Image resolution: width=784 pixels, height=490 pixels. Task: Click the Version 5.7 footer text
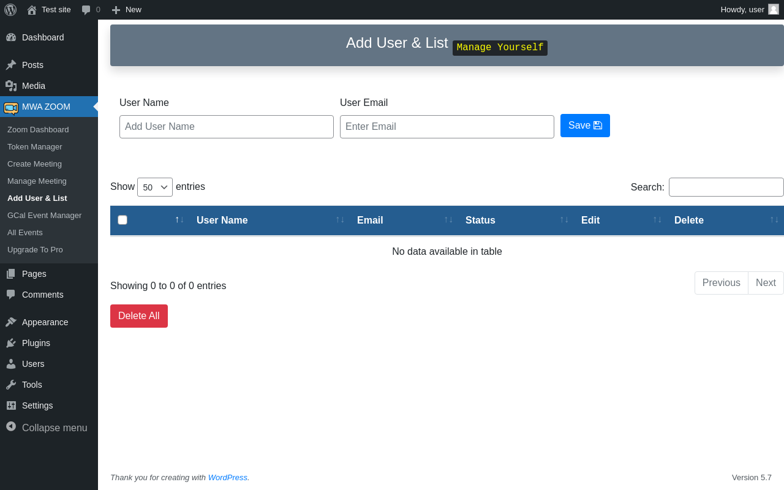pyautogui.click(x=752, y=478)
